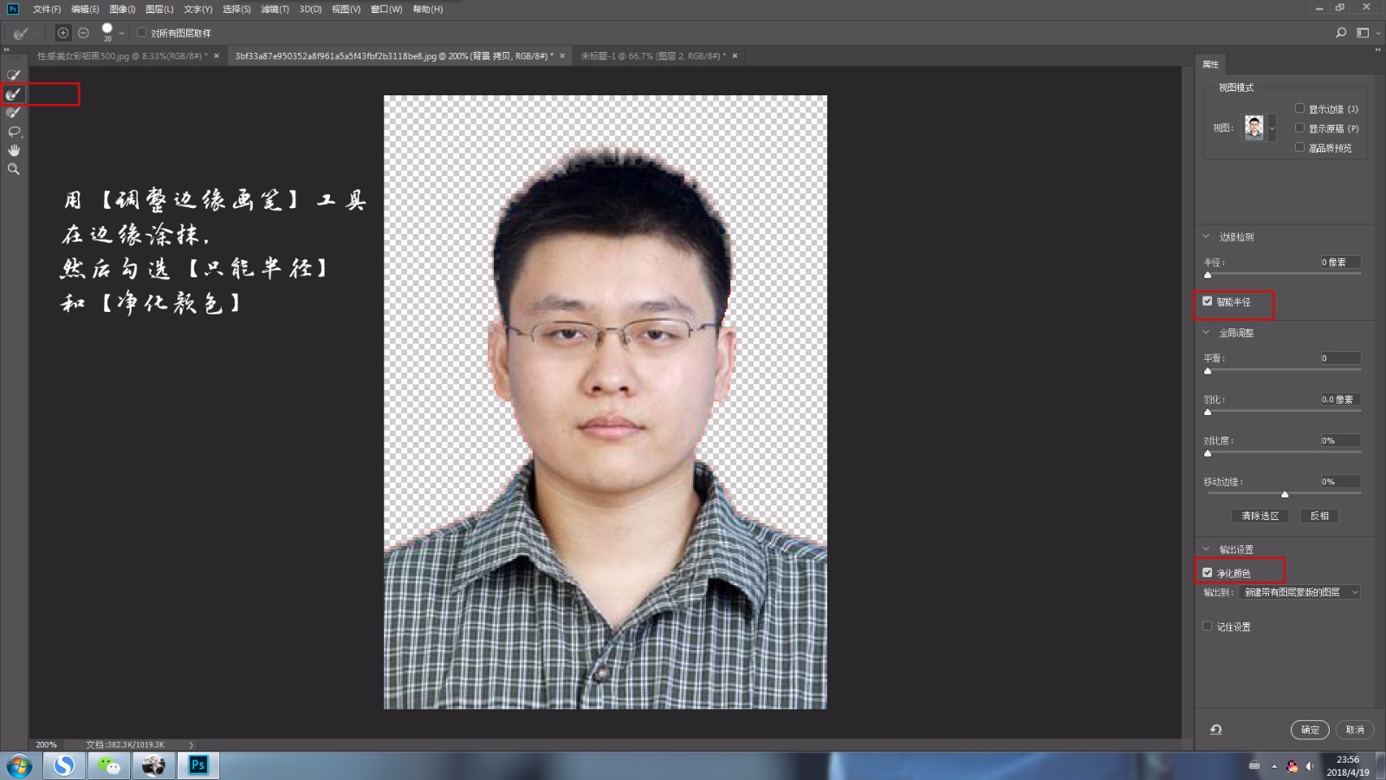Viewport: 1386px width, 780px height.
Task: Open the 选择(S) menu
Action: 236,10
